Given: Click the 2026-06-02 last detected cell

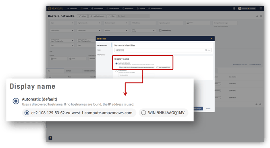Looking at the screenshot, I should click(x=232, y=84).
